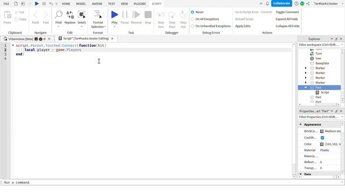The width and height of the screenshot is (345, 194).
Task: Click the quick-access stop square icon
Action: pyautogui.click(x=44, y=4)
